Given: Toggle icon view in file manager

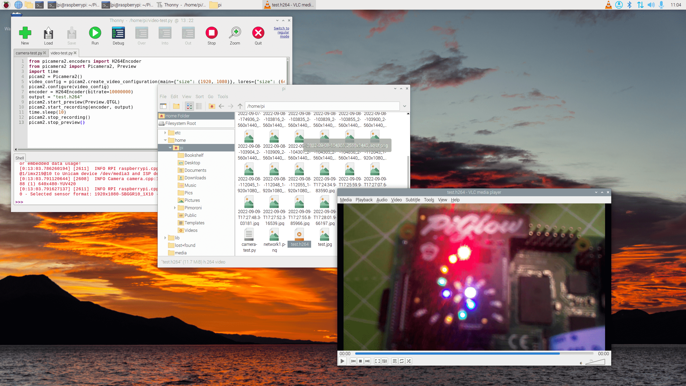Looking at the screenshot, I should tap(189, 106).
